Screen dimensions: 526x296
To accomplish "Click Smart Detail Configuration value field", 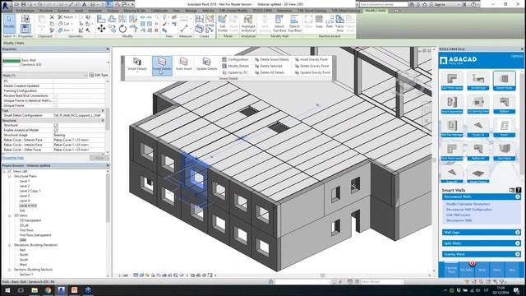I will [x=79, y=115].
